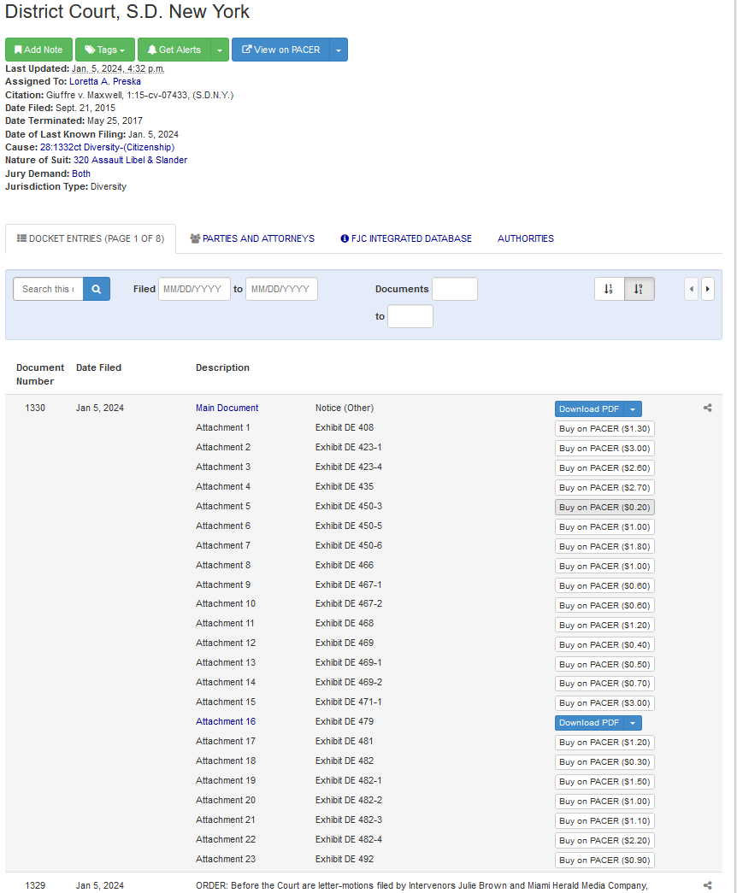Buy Attachment 5 on PACER ($0.20)
The height and width of the screenshot is (893, 737).
(604, 508)
